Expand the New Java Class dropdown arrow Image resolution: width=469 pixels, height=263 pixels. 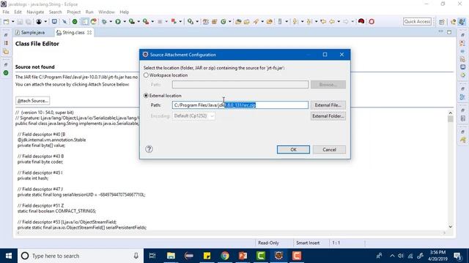coord(229,21)
